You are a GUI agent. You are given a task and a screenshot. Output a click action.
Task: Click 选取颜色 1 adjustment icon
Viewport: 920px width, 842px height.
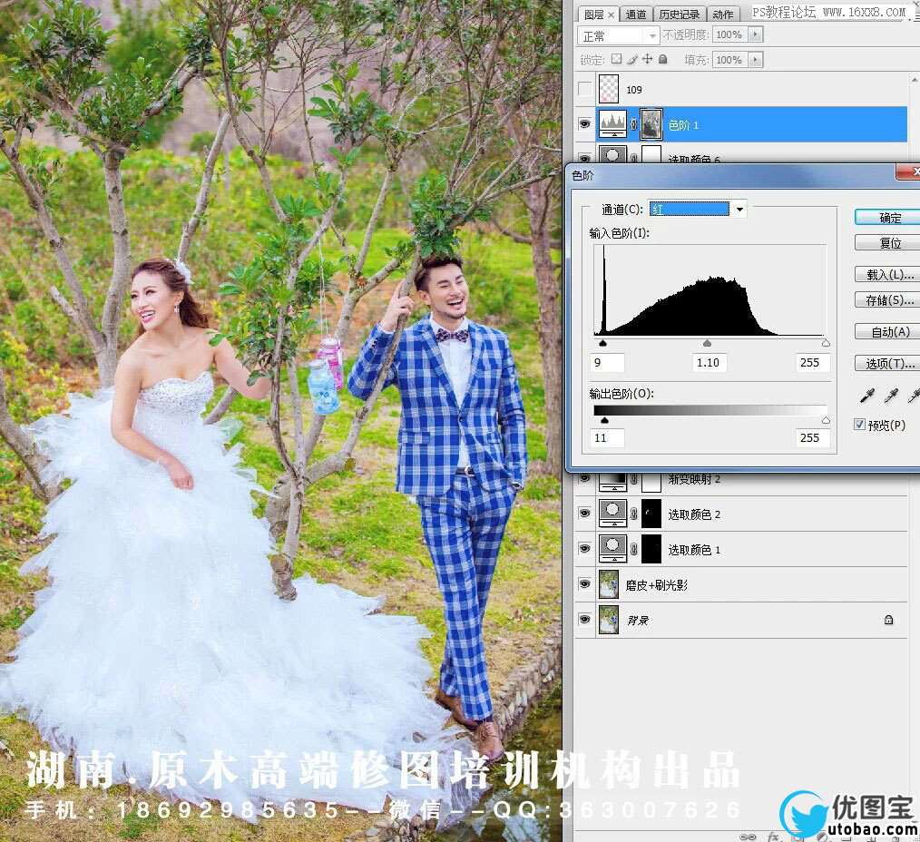[612, 549]
